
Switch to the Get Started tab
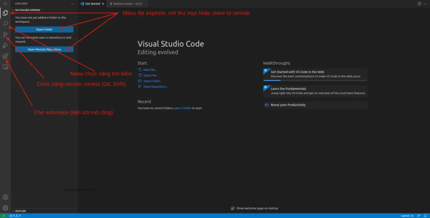tap(92, 4)
